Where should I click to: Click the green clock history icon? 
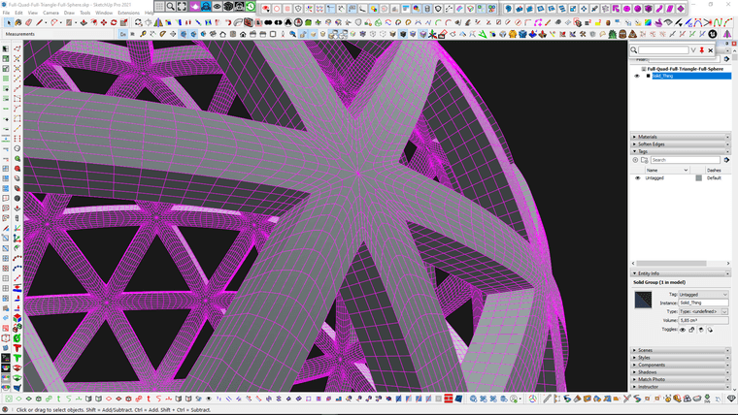(x=251, y=7)
